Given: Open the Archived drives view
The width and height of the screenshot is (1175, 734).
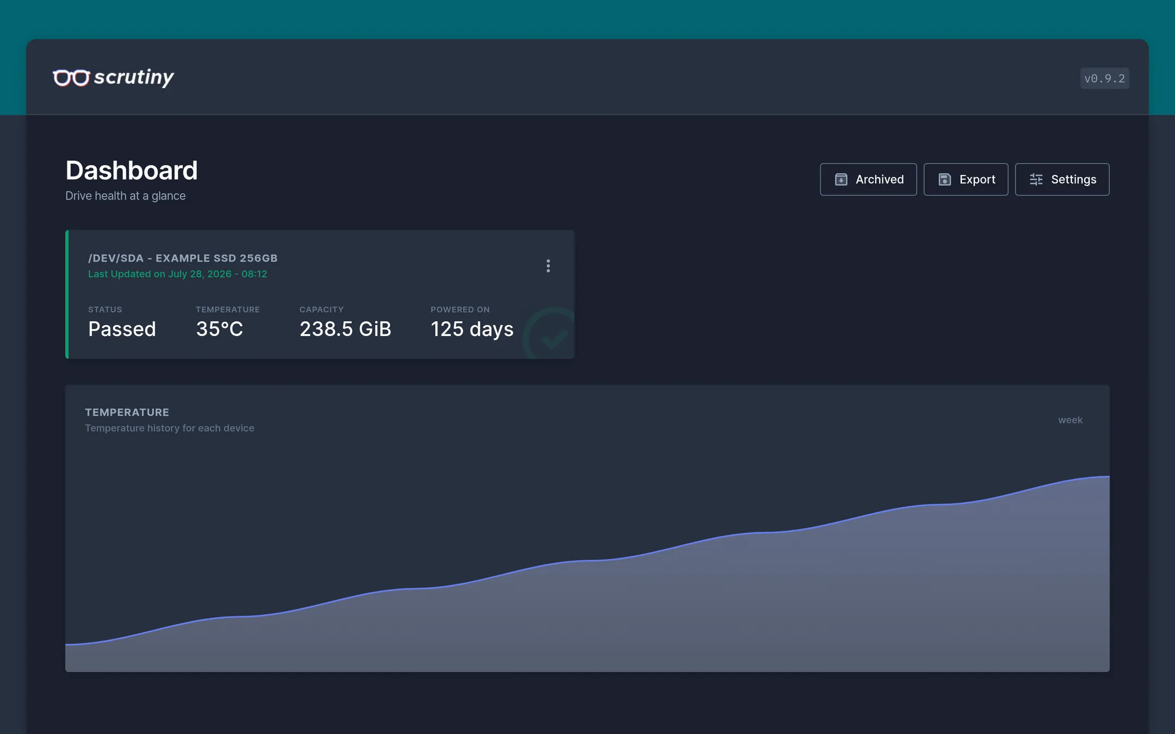Looking at the screenshot, I should (x=868, y=179).
